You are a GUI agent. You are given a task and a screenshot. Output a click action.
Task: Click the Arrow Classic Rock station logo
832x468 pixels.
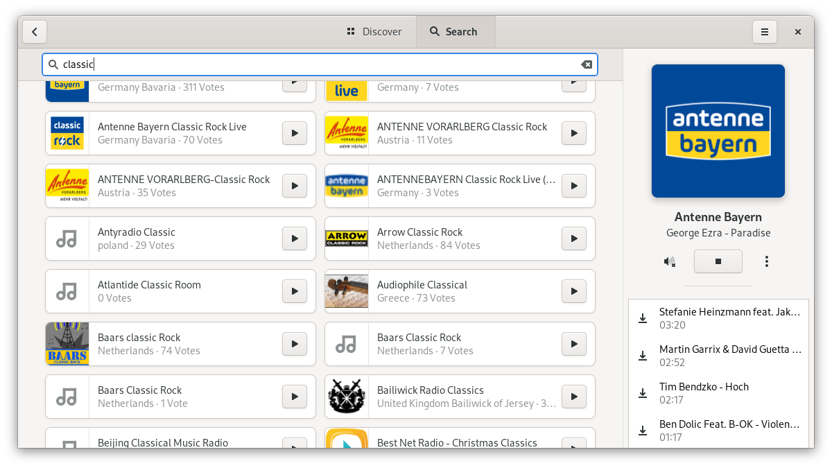tap(347, 239)
